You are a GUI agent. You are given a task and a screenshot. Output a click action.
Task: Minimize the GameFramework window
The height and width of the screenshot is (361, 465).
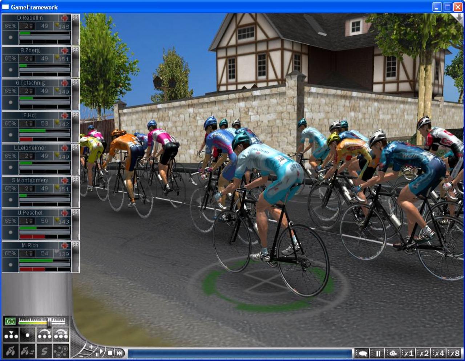437,7
